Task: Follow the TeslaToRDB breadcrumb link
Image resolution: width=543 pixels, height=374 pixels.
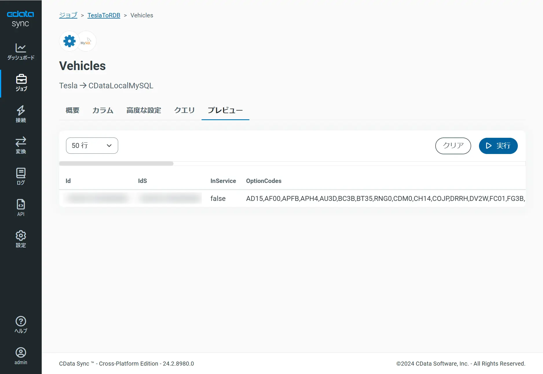Action: pyautogui.click(x=104, y=15)
